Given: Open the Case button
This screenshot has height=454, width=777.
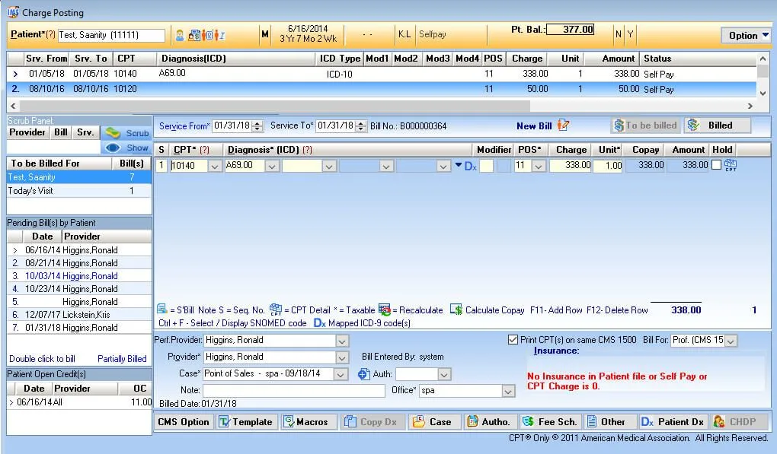Looking at the screenshot, I should 433,422.
